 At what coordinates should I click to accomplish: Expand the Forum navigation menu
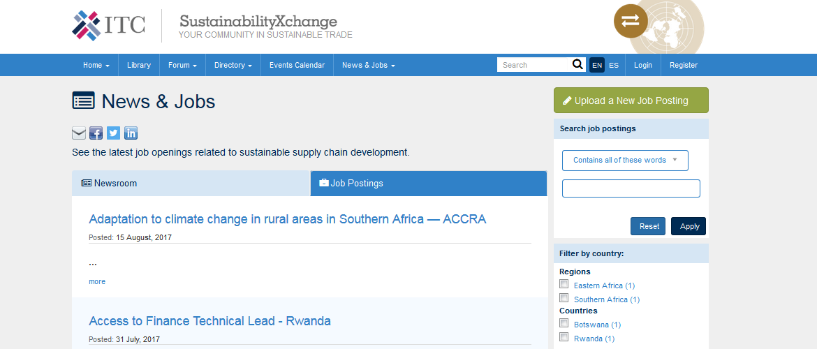pyautogui.click(x=182, y=65)
